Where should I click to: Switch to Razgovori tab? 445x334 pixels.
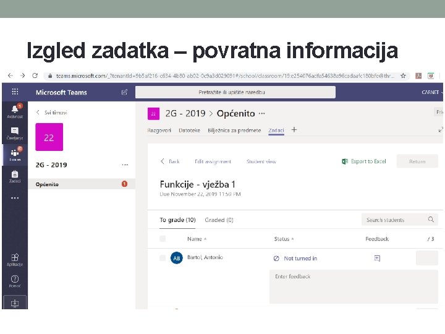[159, 131]
